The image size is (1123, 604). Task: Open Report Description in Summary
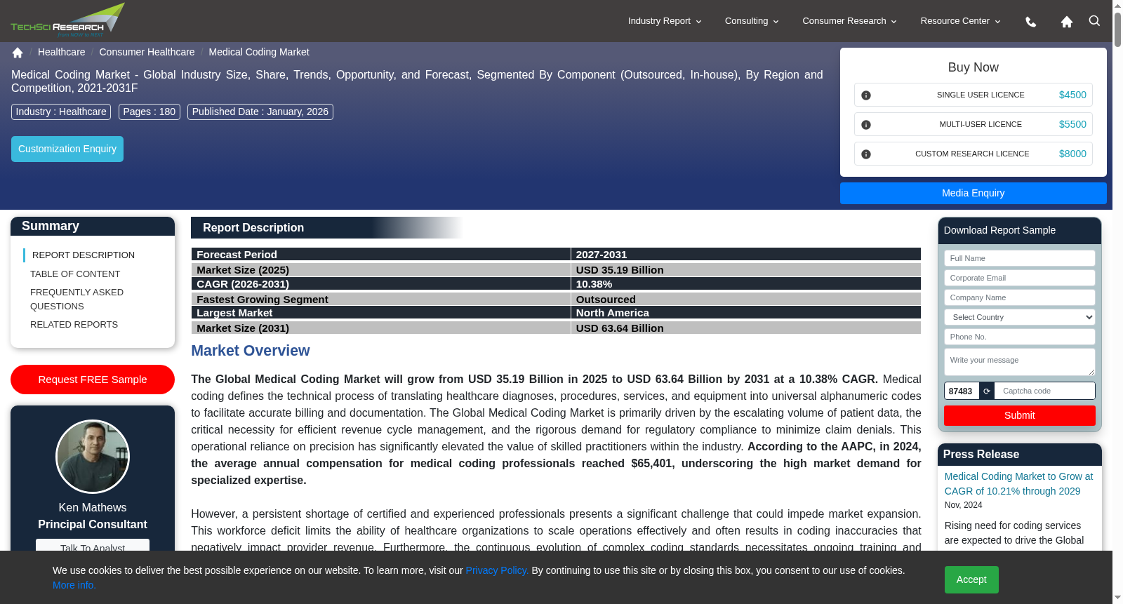pos(84,255)
